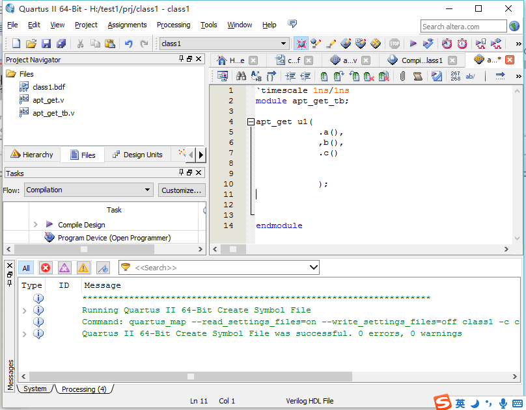Toggle the flagged messages filter icon
The image size is (526, 410).
pyautogui.click(x=103, y=268)
